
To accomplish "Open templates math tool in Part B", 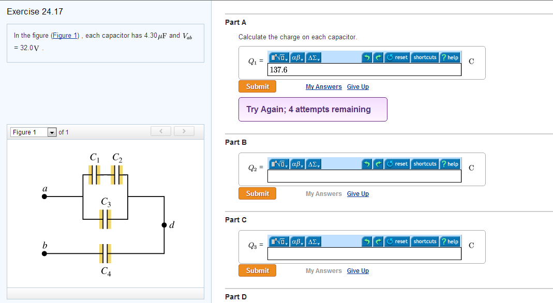I will [x=279, y=164].
